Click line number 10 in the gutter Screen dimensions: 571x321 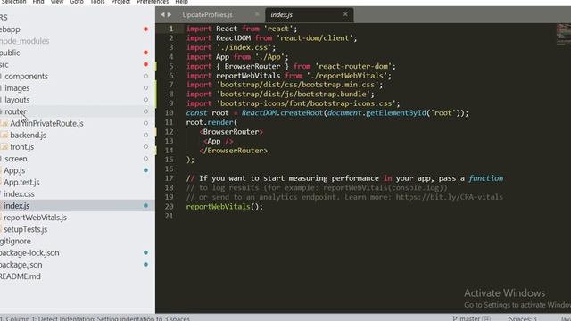coord(169,113)
